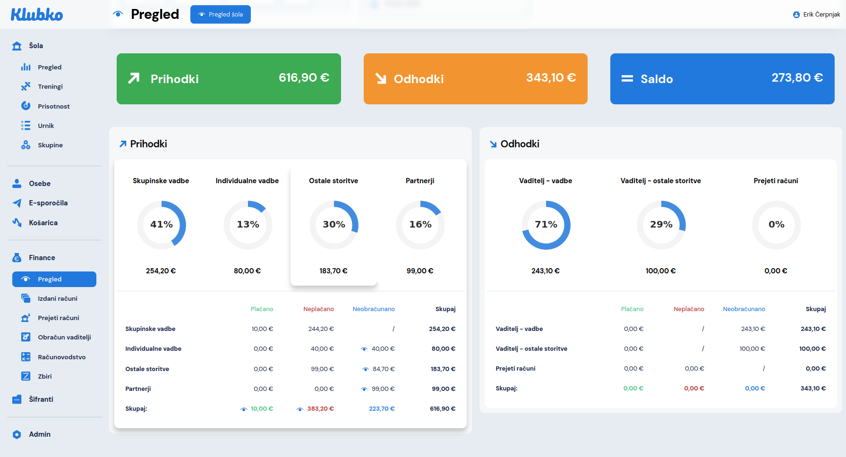Image resolution: width=846 pixels, height=457 pixels.
Task: Open E-sporočila messages section
Action: (x=48, y=203)
